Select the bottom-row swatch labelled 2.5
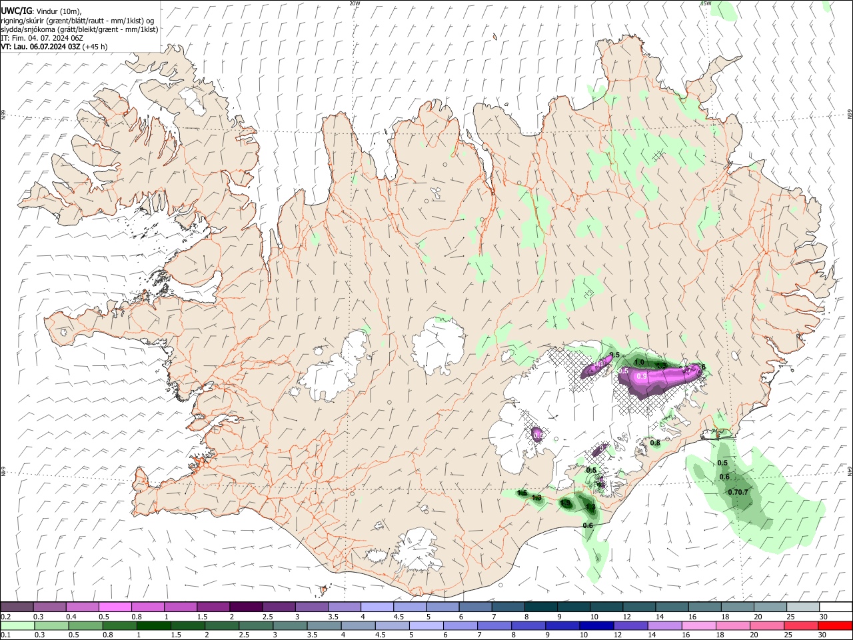Viewport: 853px width, 640px height. click(255, 625)
